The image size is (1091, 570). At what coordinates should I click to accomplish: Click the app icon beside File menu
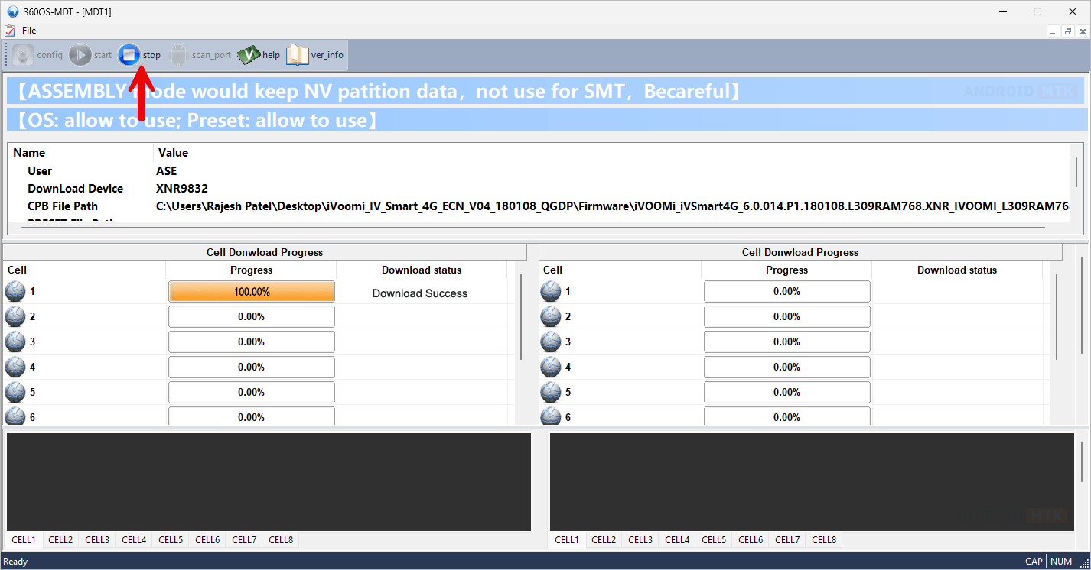9,31
